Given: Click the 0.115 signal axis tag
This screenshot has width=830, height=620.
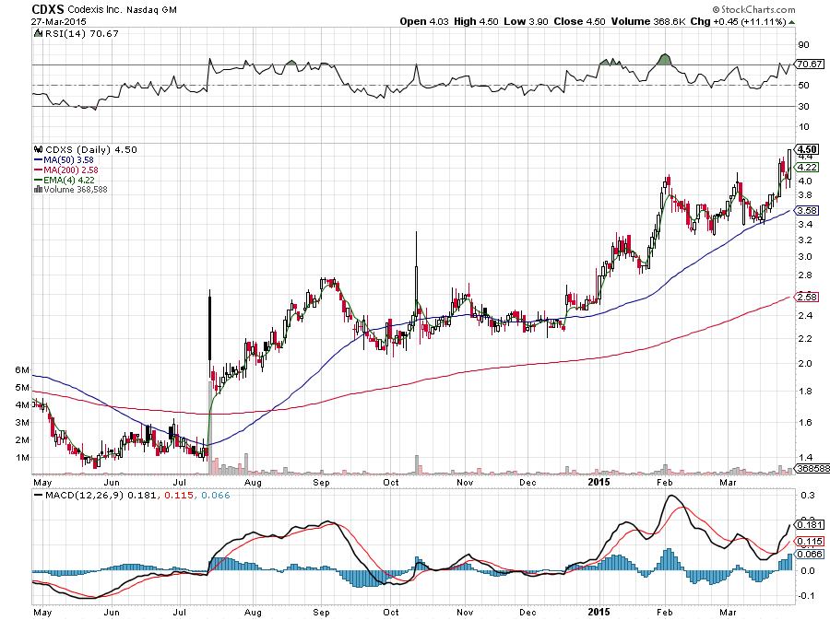Looking at the screenshot, I should pos(811,542).
